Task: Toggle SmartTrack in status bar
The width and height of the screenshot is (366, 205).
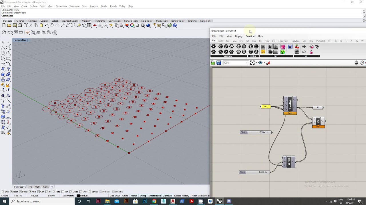Action: pos(154,196)
